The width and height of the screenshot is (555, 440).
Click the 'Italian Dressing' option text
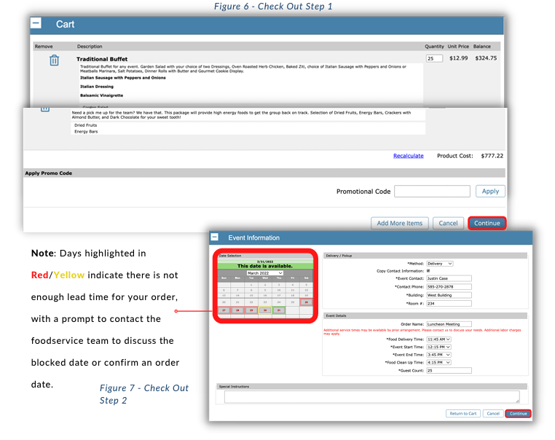coord(97,87)
